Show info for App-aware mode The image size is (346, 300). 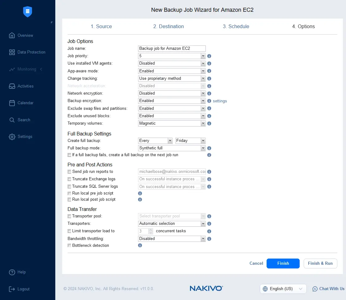click(209, 71)
